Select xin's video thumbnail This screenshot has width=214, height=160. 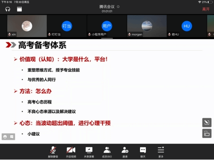point(27,26)
